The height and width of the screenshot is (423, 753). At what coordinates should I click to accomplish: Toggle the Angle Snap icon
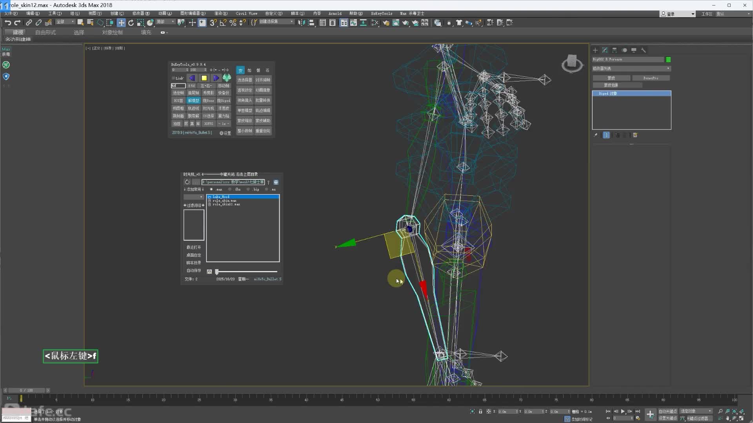click(x=223, y=23)
